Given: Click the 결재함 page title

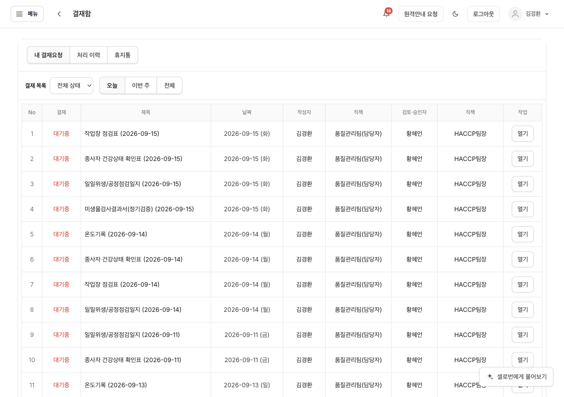Looking at the screenshot, I should (82, 14).
